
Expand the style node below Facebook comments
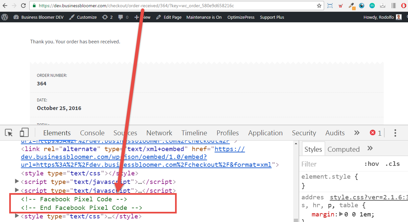click(x=17, y=216)
